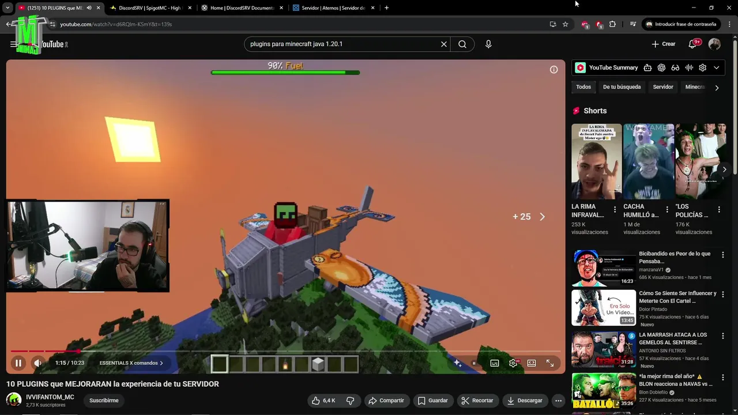Click the glasses icon in YouTube Summary
Viewport: 738px width, 415px height.
(x=675, y=67)
